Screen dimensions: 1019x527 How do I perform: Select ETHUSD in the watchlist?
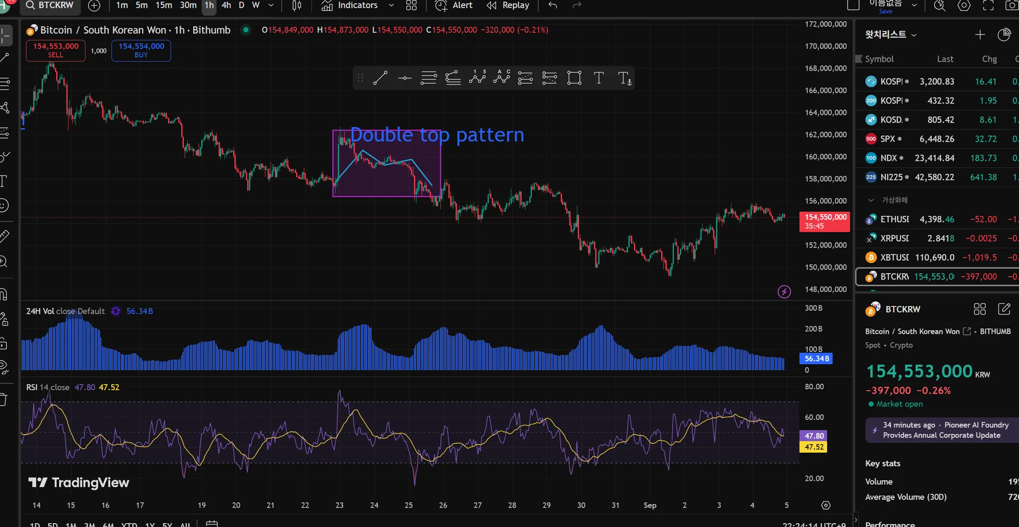point(937,219)
